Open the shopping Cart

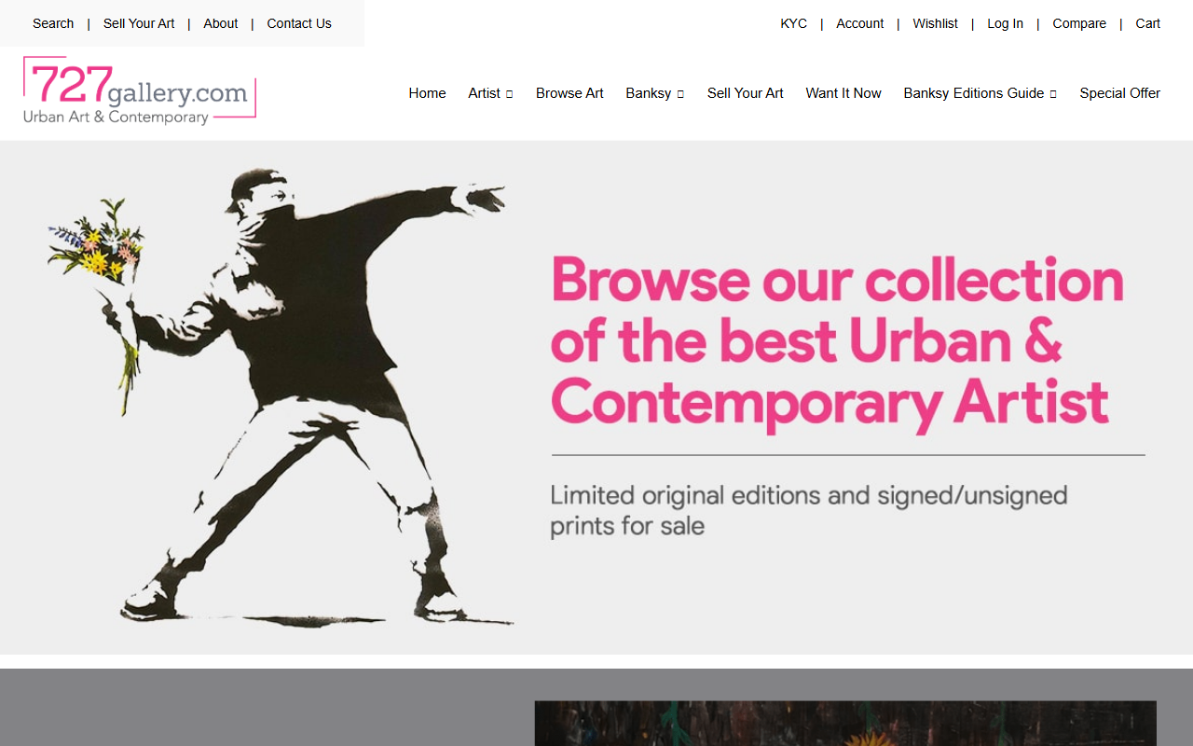(x=1147, y=23)
